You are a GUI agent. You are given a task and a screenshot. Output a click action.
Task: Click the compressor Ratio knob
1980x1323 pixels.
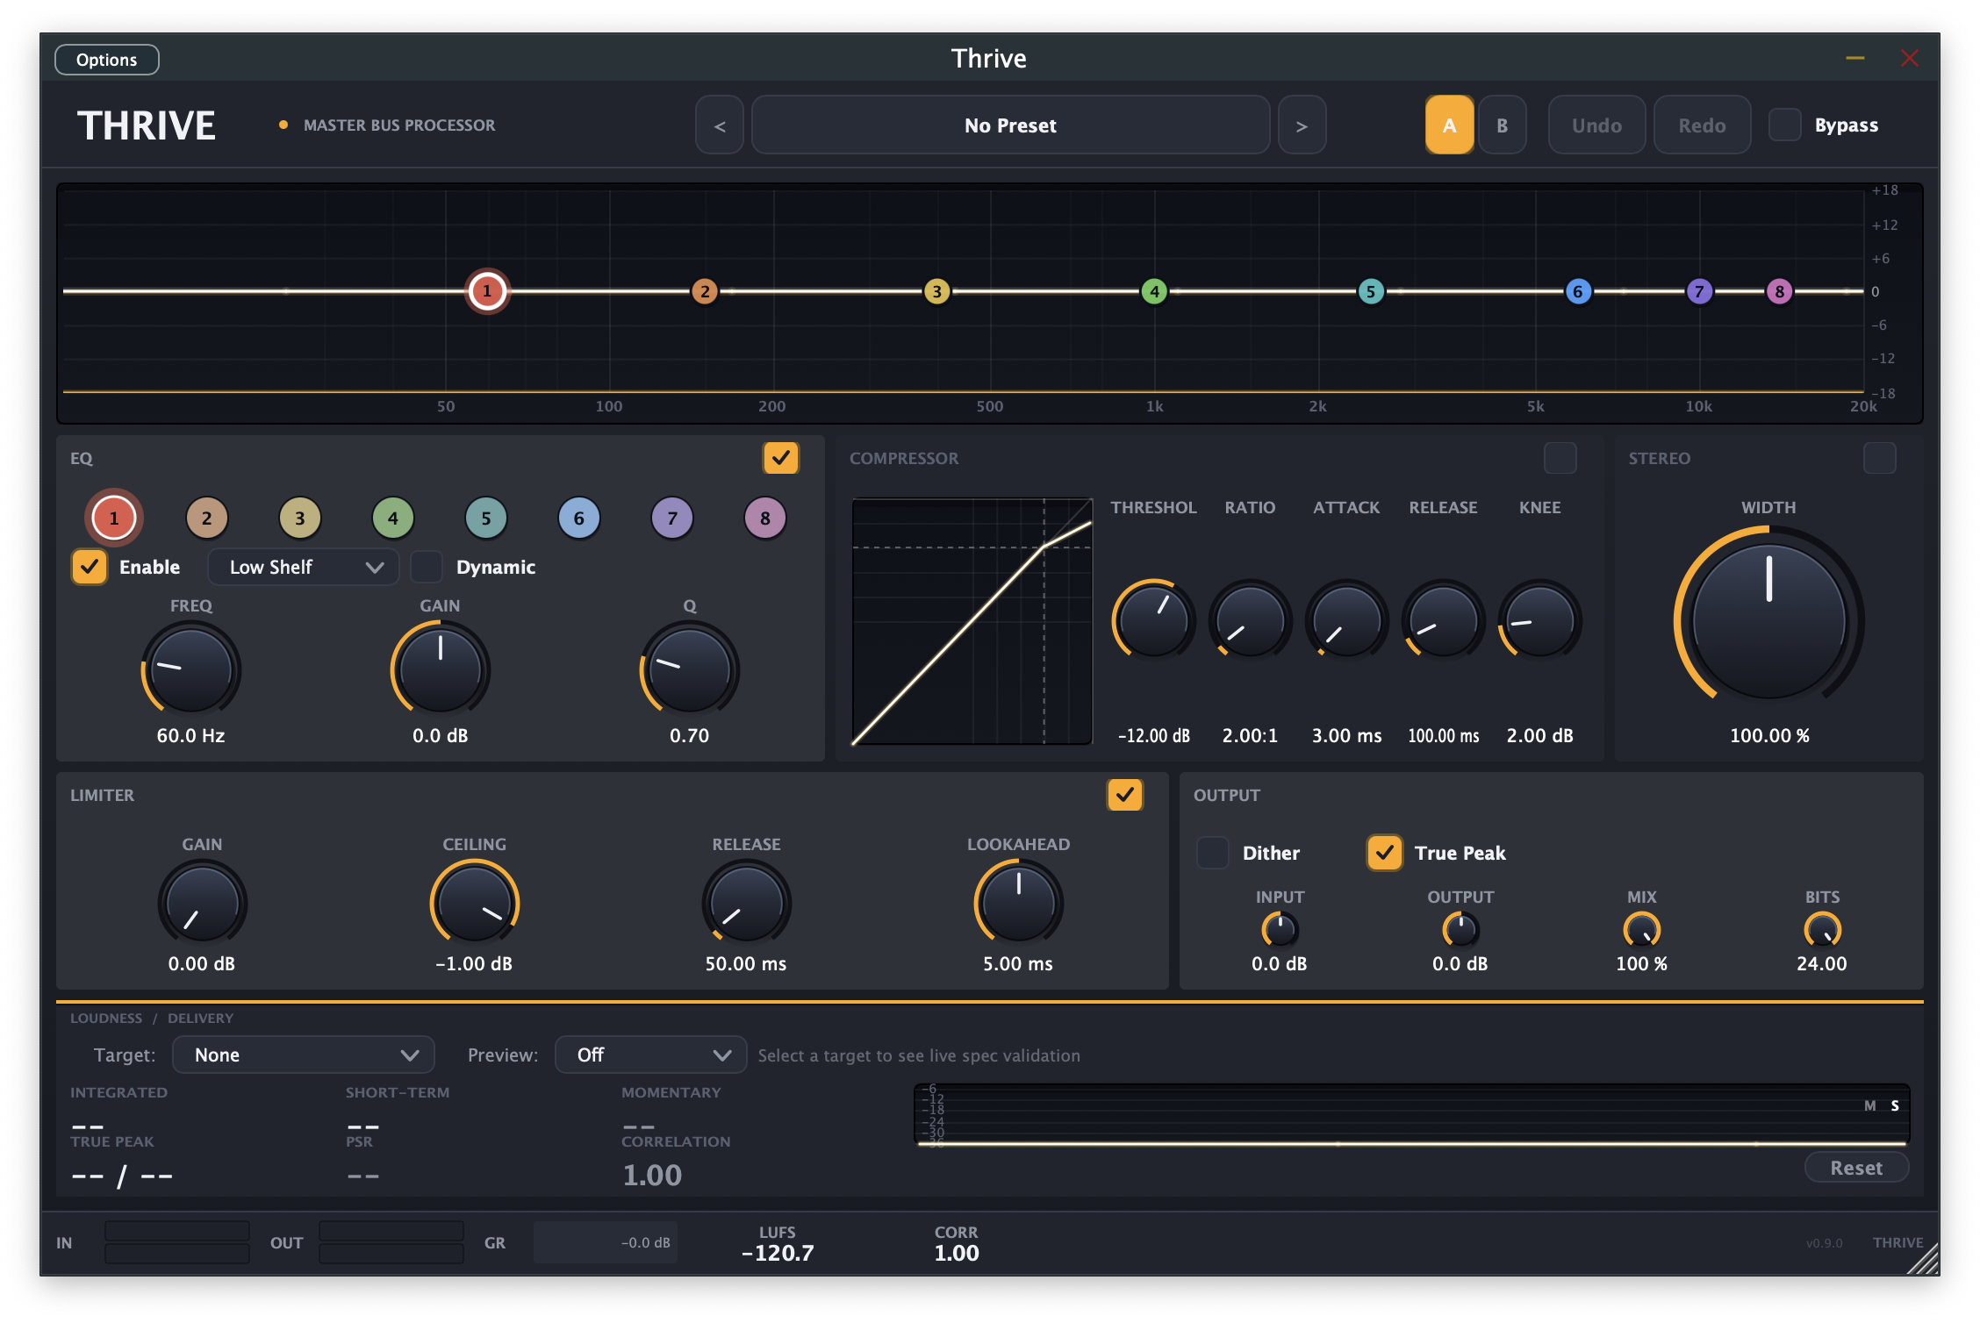click(x=1251, y=621)
